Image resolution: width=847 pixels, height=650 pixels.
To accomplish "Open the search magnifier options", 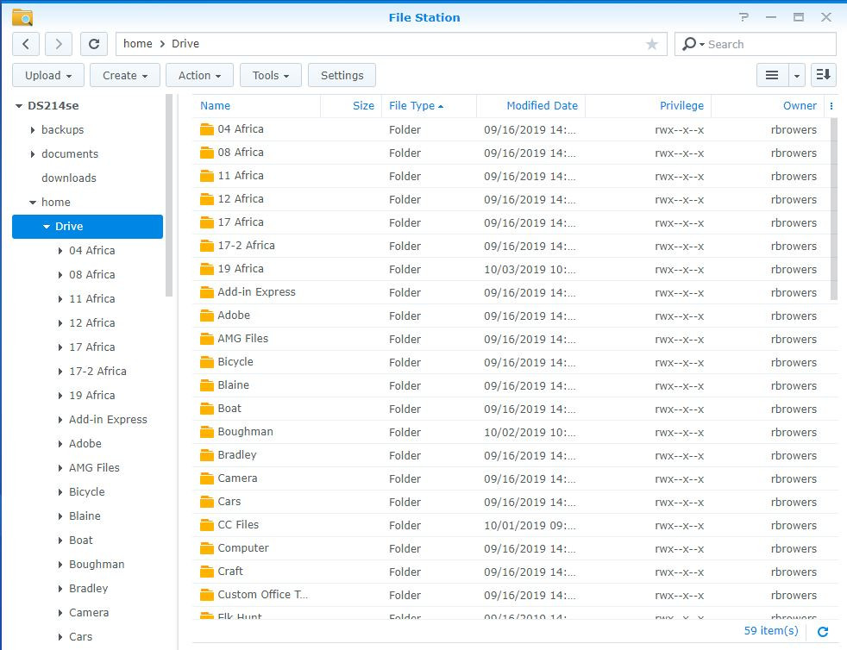I will [692, 44].
